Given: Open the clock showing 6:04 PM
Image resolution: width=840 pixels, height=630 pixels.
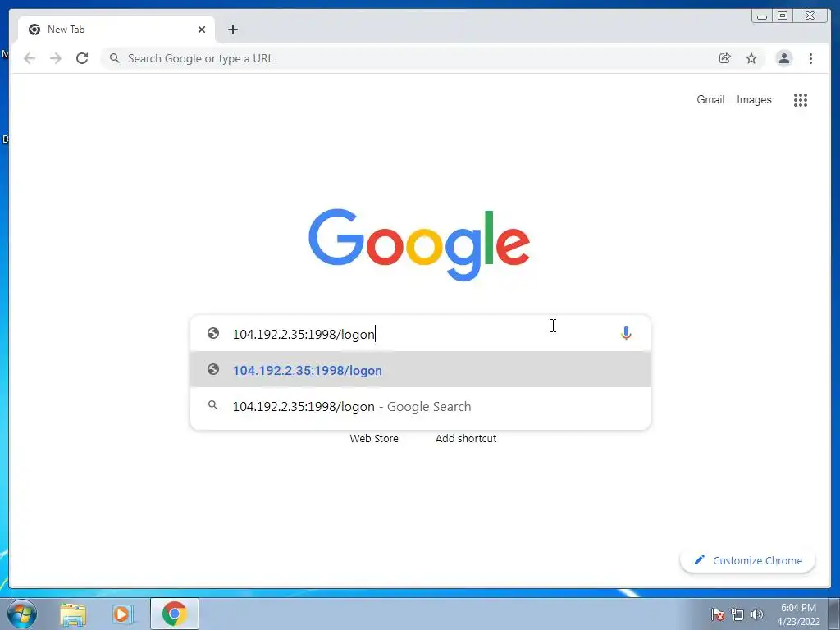Looking at the screenshot, I should [x=798, y=614].
